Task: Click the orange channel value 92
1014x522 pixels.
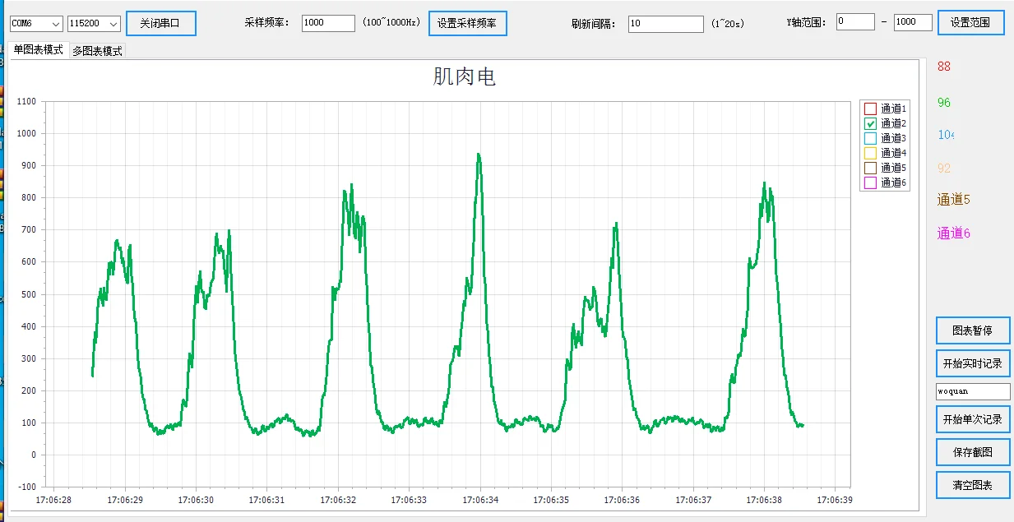Action: pos(944,169)
